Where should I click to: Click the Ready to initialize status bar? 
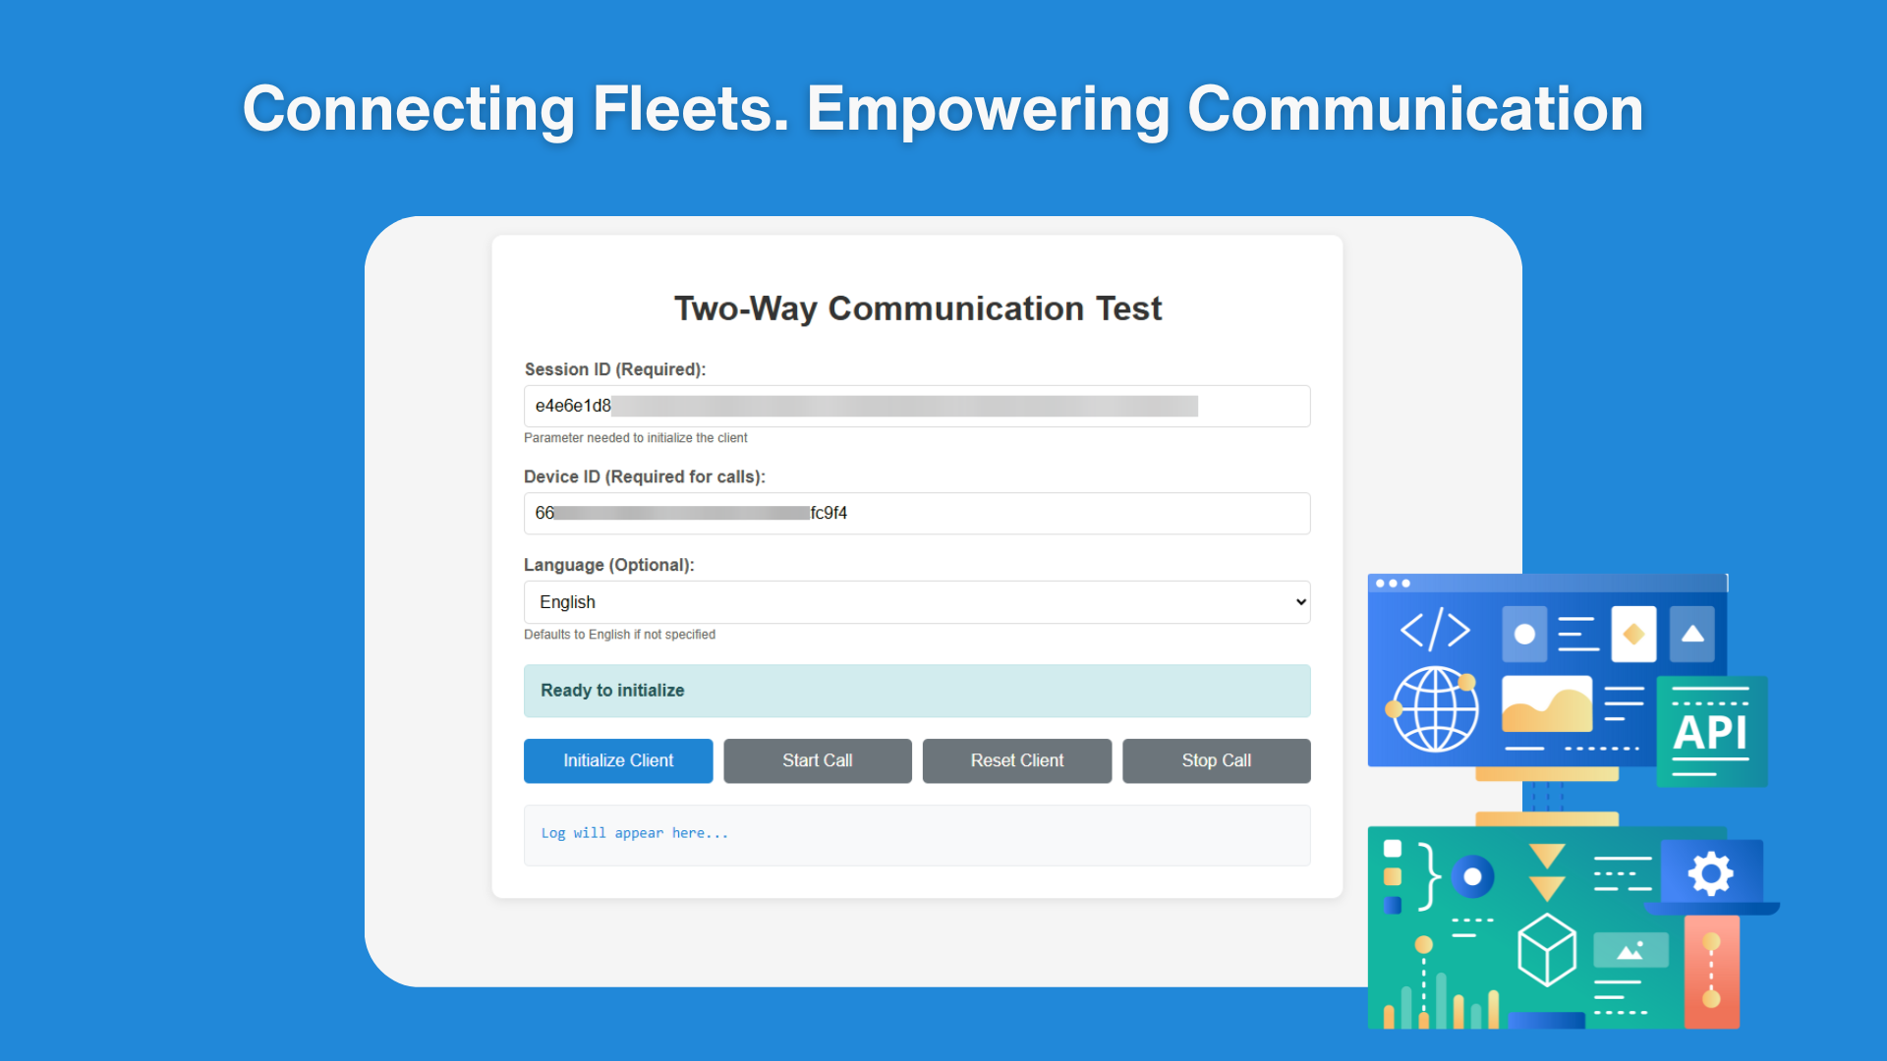pyautogui.click(x=916, y=691)
